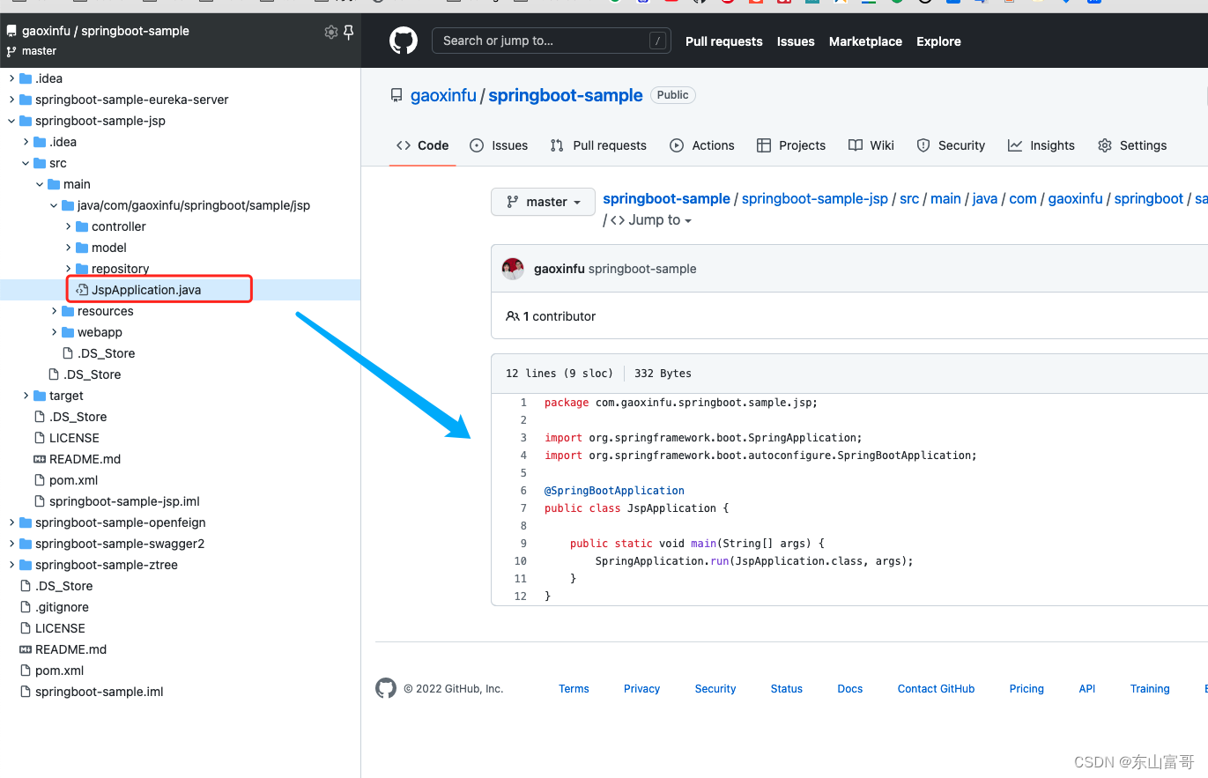Open the repository Settings tab
1208x778 pixels.
(1132, 145)
